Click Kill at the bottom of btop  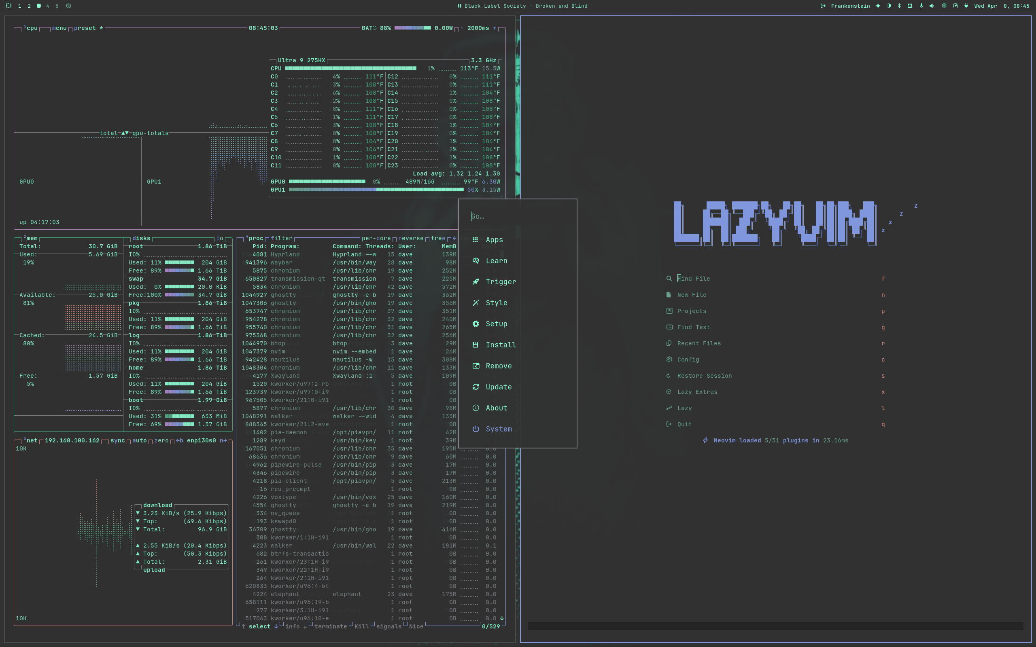coord(361,626)
